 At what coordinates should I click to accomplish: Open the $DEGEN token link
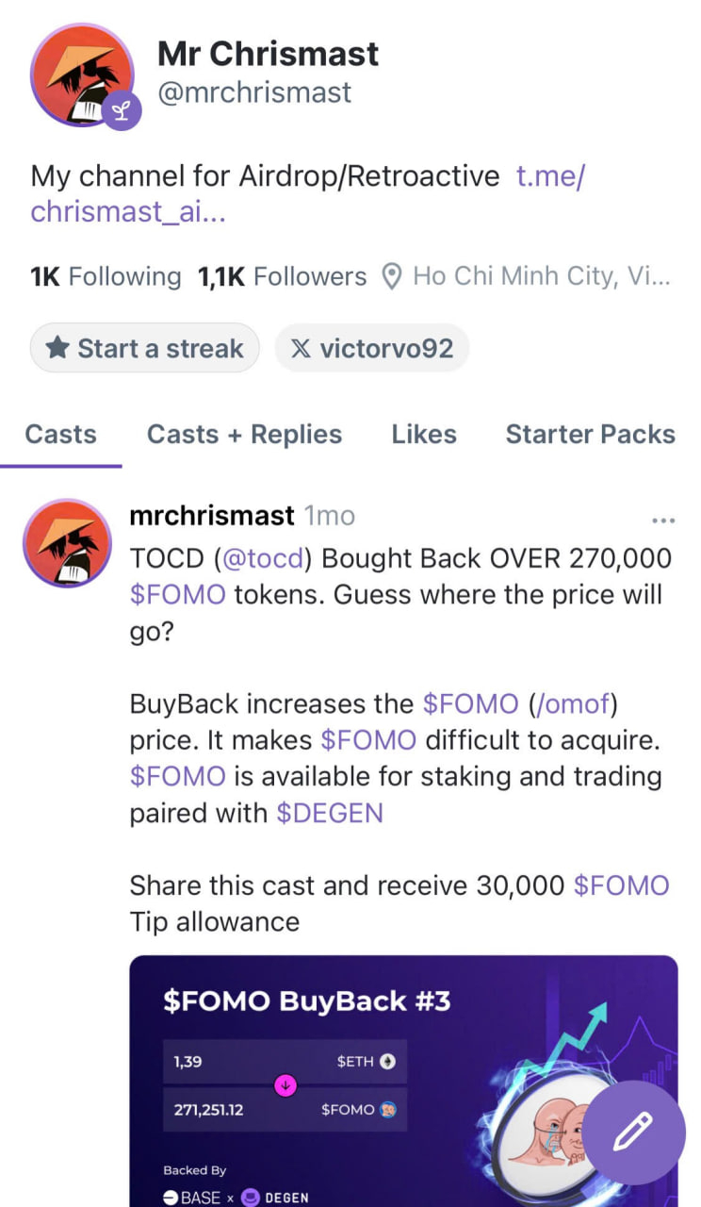tap(330, 813)
